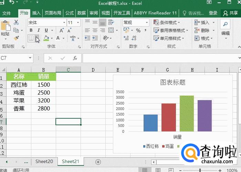Screen dimensions: 241x172
Task: Click 格式 cell format button
Action: pyautogui.click(x=203, y=38)
